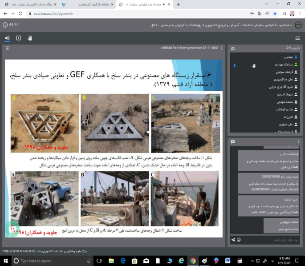Open the emoji picker in chat
This screenshot has height=266, width=305.
tap(239, 240)
